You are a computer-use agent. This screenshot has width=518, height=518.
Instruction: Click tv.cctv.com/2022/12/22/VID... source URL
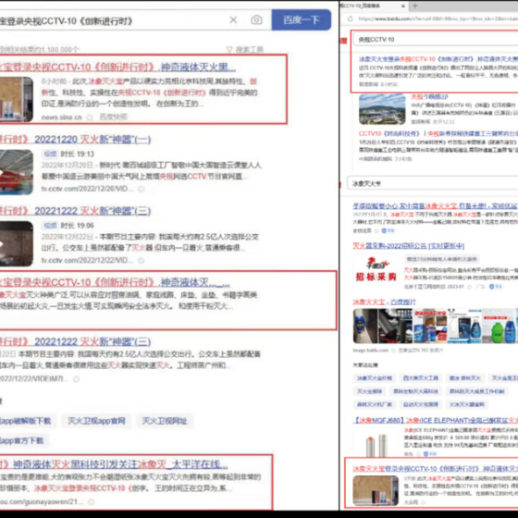[x=87, y=260]
